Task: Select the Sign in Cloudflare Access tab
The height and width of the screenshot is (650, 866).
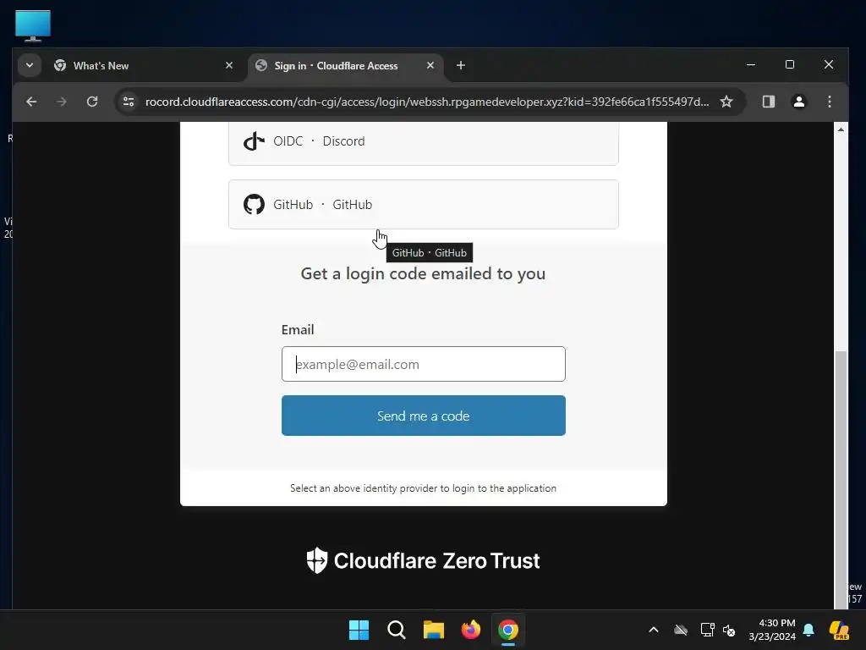Action: [346, 66]
